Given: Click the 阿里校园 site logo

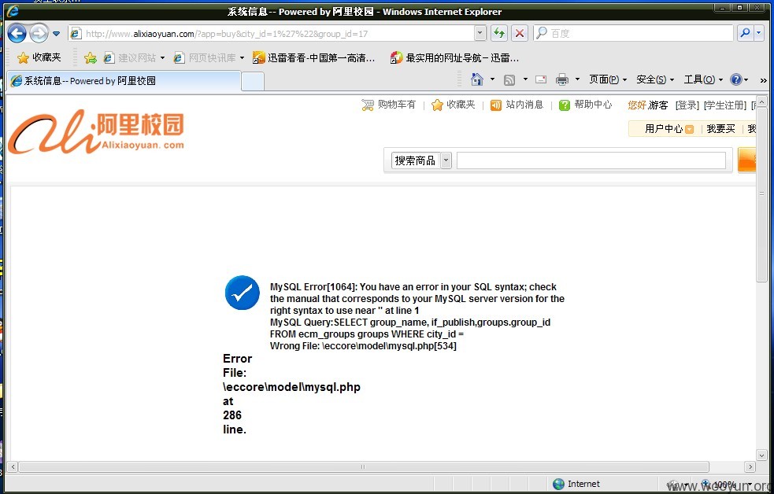Looking at the screenshot, I should click(96, 131).
